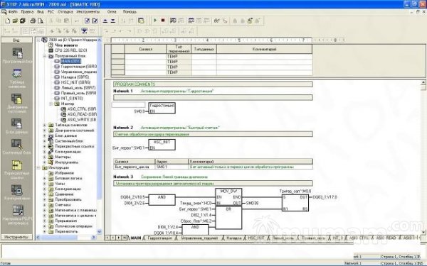The height and width of the screenshot is (266, 427).
Task: Switch to the Гидростанция editor tab
Action: 159,238
